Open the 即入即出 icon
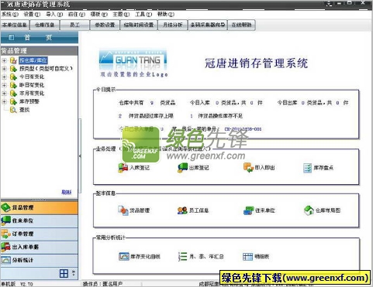The image size is (373, 287). pyautogui.click(x=248, y=168)
